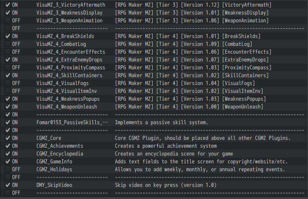Select the VisuMZ_3_VictoryAftermath plugin name
The width and height of the screenshot is (308, 199).
(x=71, y=5)
